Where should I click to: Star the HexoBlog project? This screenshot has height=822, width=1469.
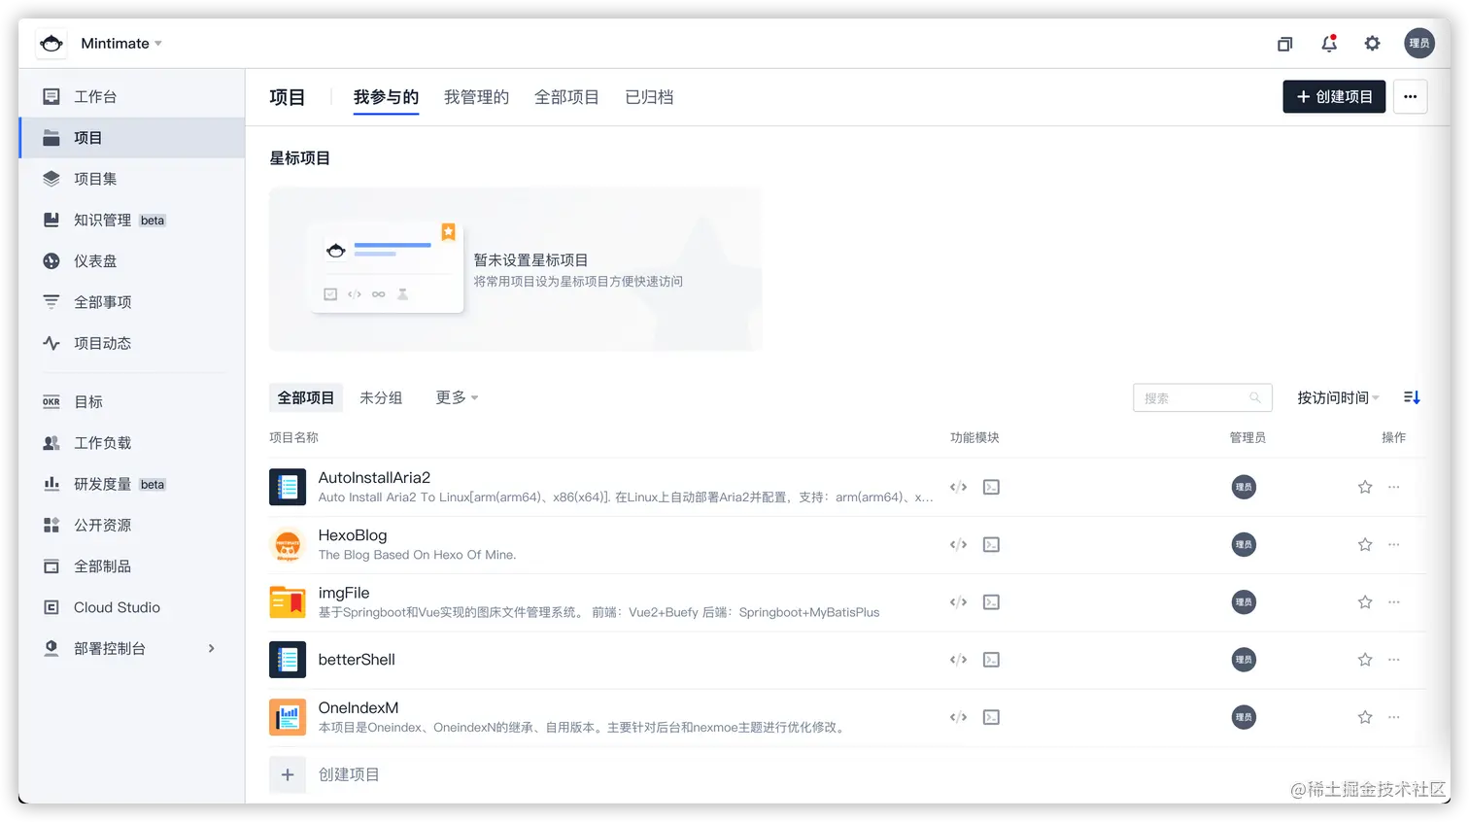pyautogui.click(x=1364, y=544)
